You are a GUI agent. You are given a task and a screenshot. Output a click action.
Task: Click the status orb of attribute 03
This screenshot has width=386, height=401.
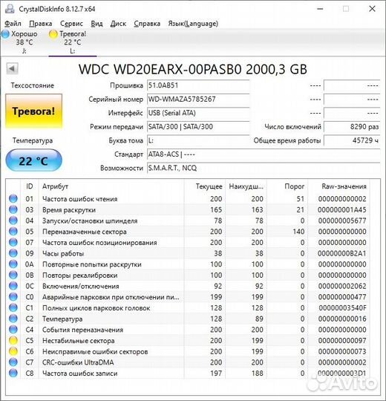click(x=13, y=209)
